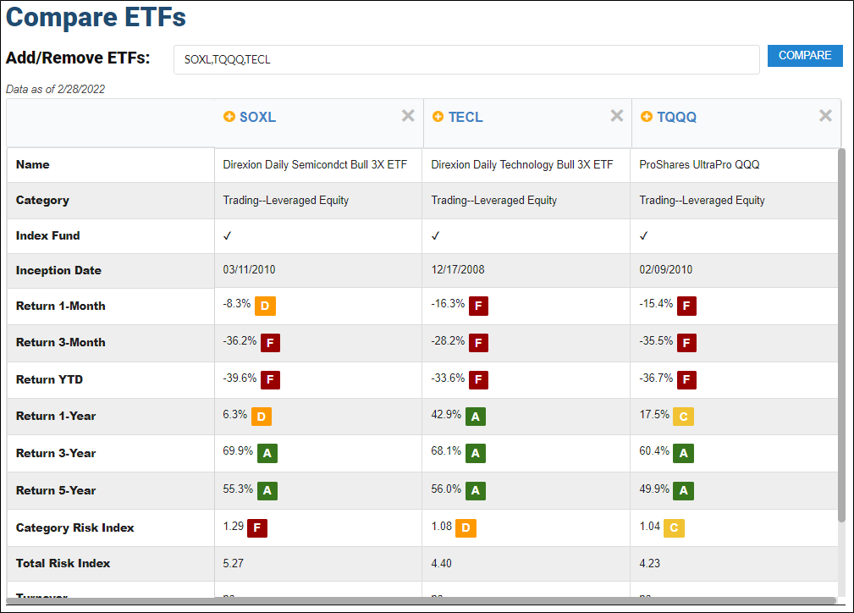854x613 pixels.
Task: Remove the SOXL column with its X
Action: coord(408,115)
